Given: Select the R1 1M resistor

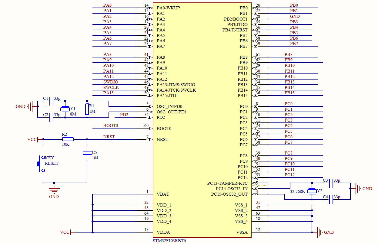Looking at the screenshot, I should tap(87, 109).
